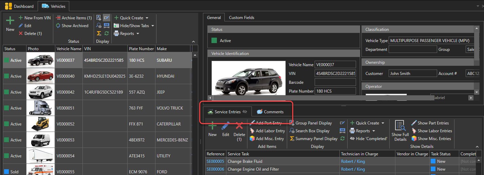This screenshot has width=484, height=175.
Task: Click Robert / King technician link for SE000006
Action: click(x=353, y=169)
